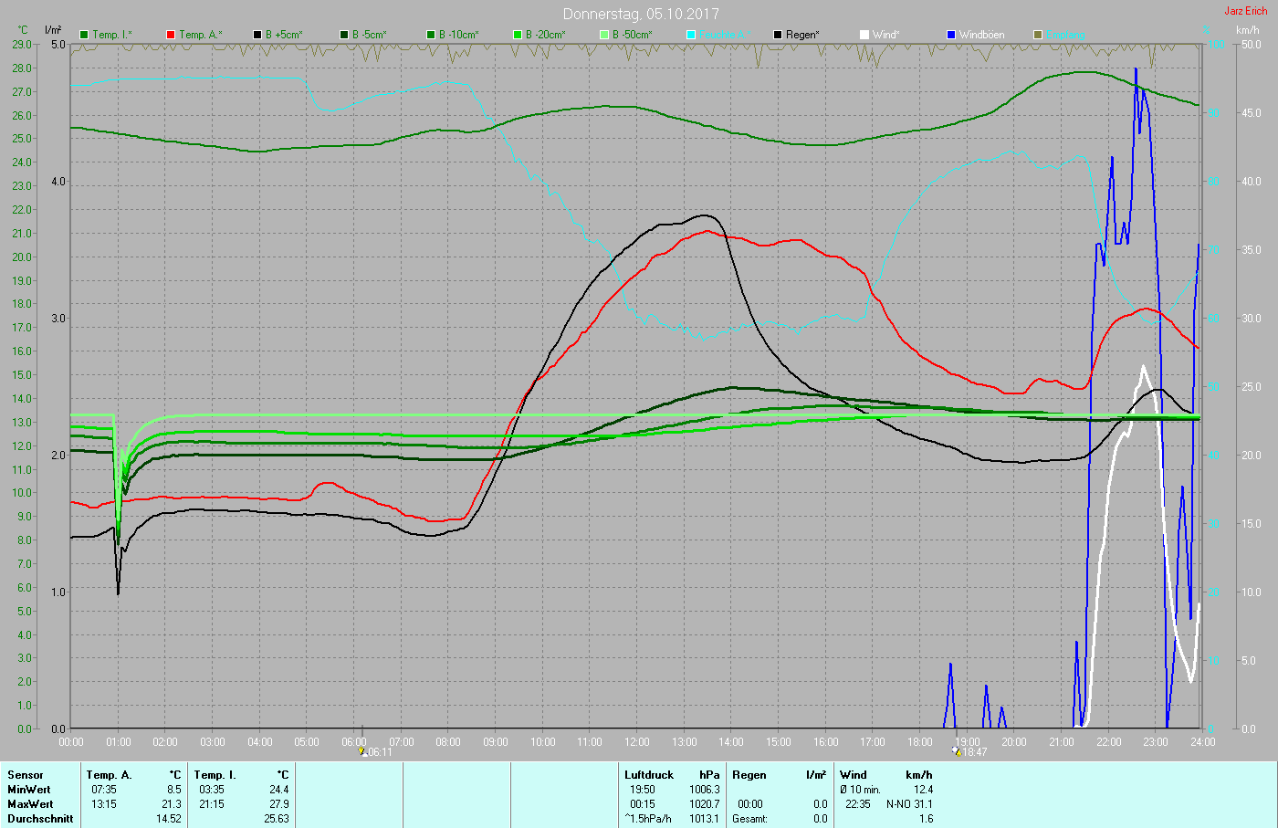Click the 'Durchschnitt' row label

[40, 819]
